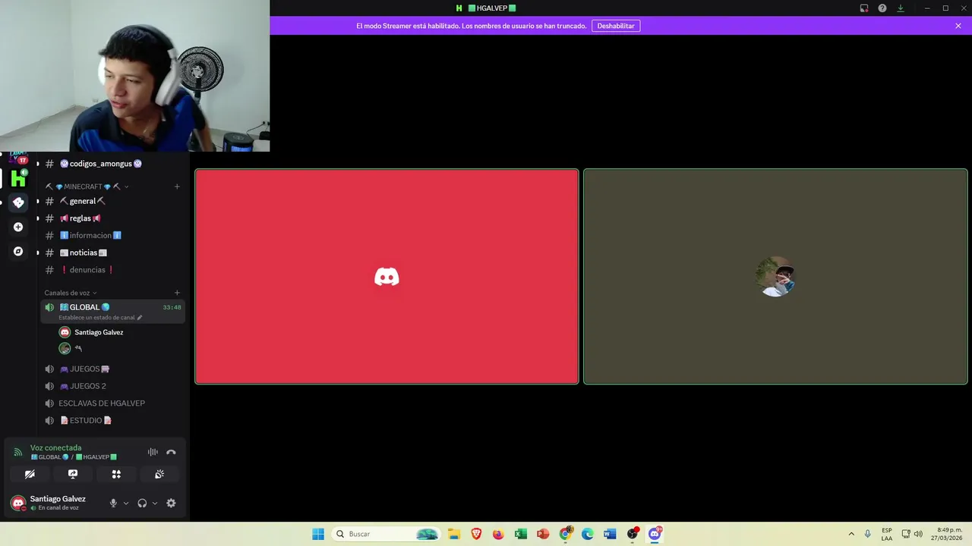Viewport: 972px width, 546px height.
Task: Open microphone input options arrow
Action: click(126, 503)
